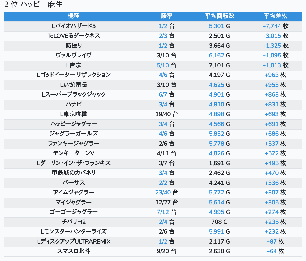The image size is (306, 261).
Task: Select the win rate "6/7 台"
Action: pos(167,95)
